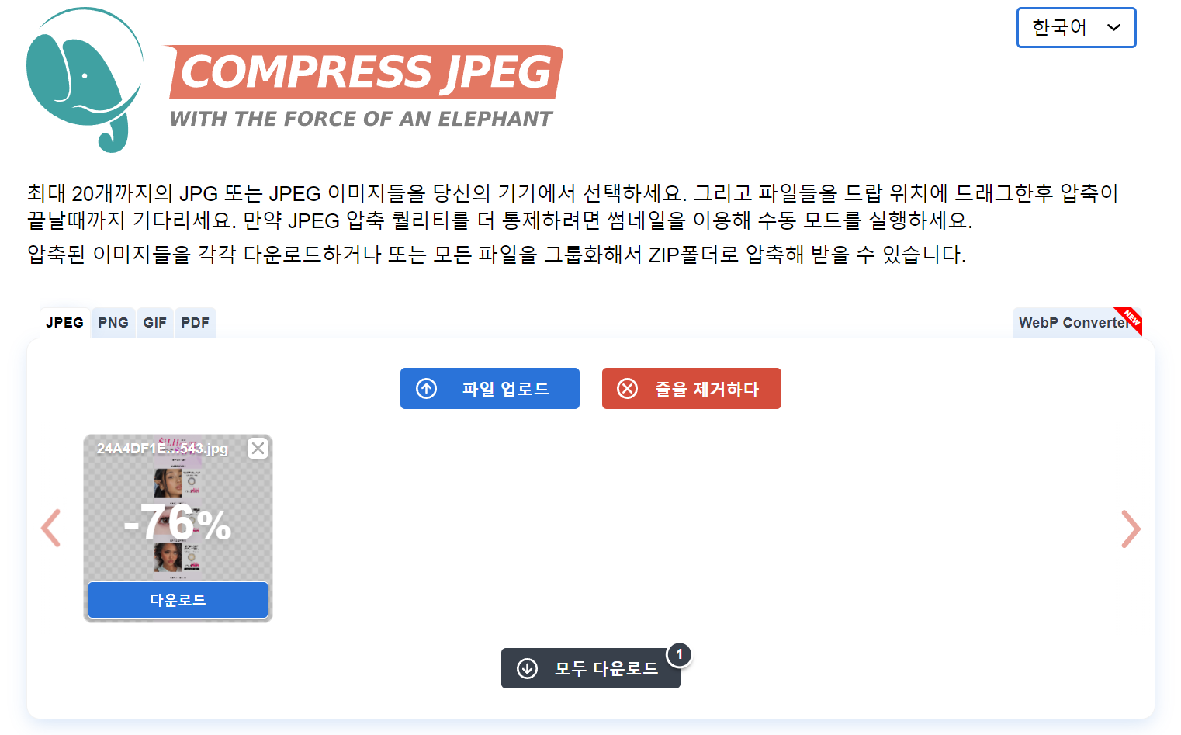Open the WebP Converter tab
The height and width of the screenshot is (735, 1181).
pos(1075,323)
